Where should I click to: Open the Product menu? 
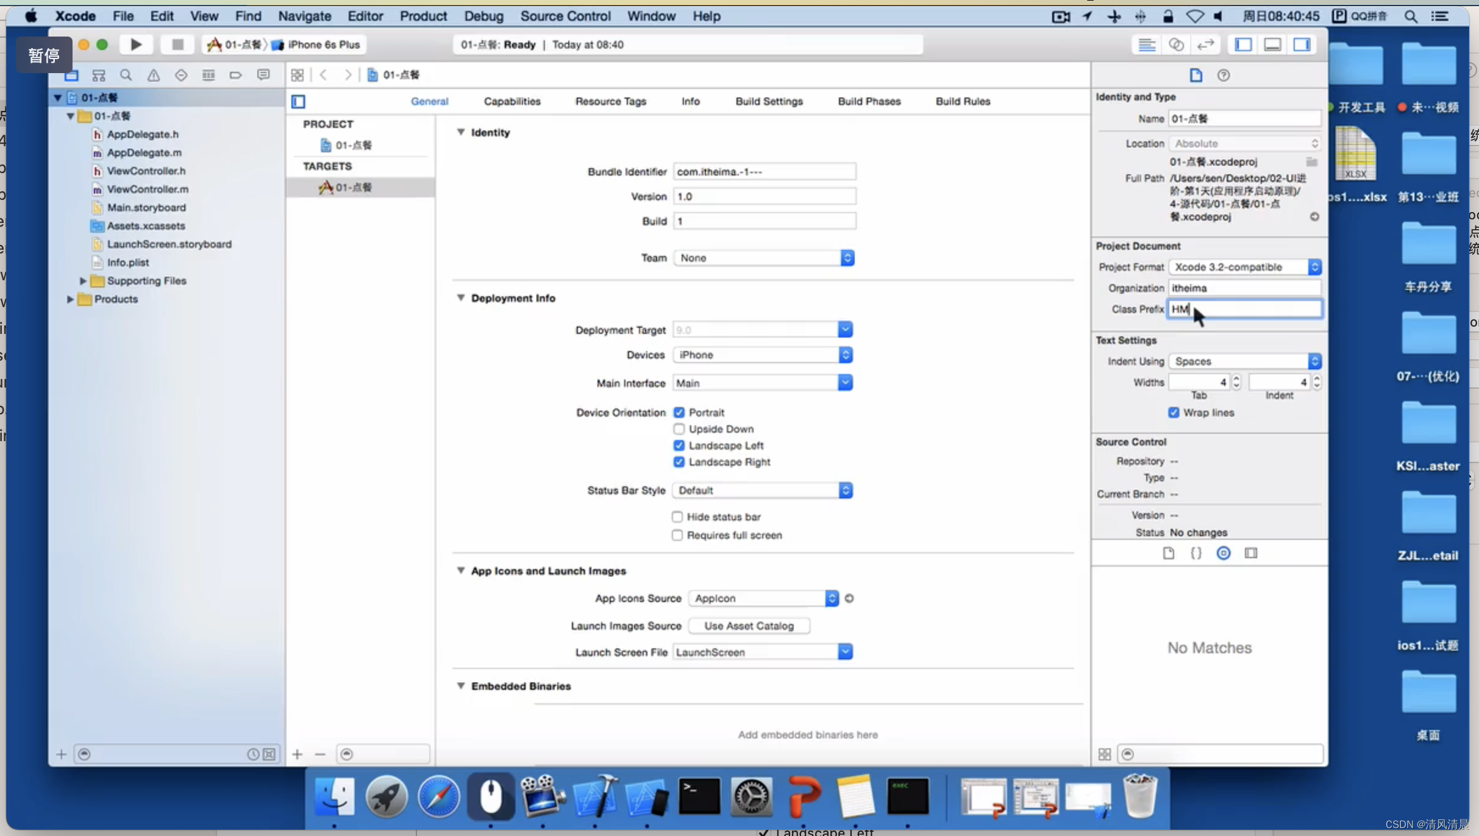[423, 16]
